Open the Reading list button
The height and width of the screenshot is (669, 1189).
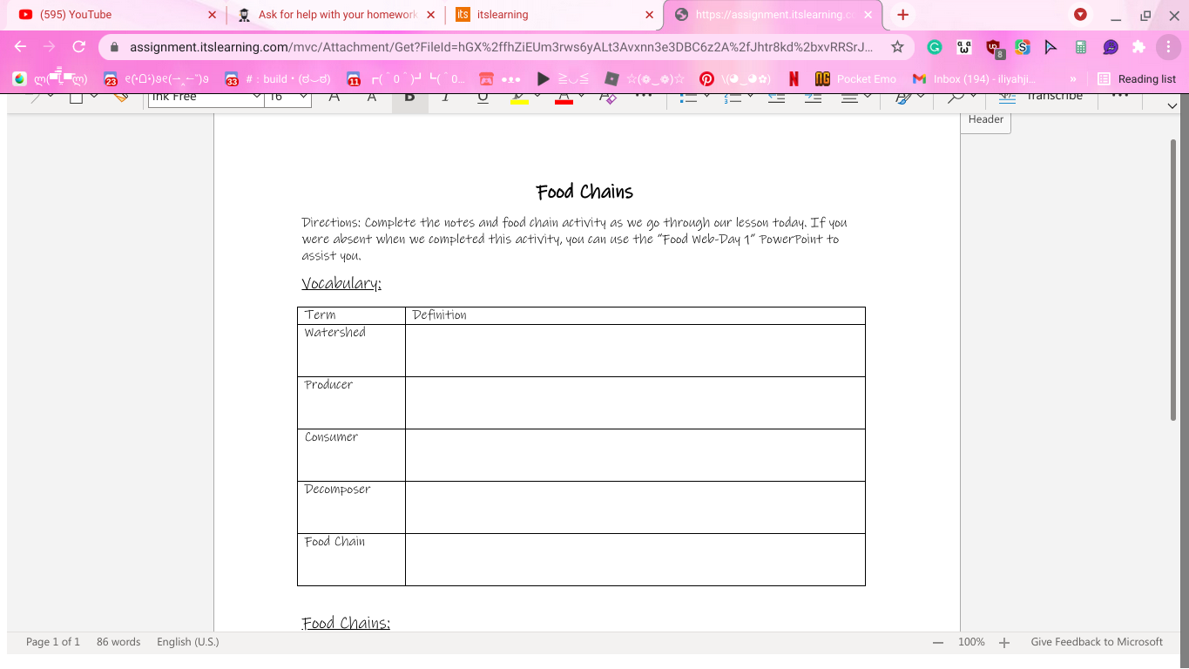point(1137,79)
